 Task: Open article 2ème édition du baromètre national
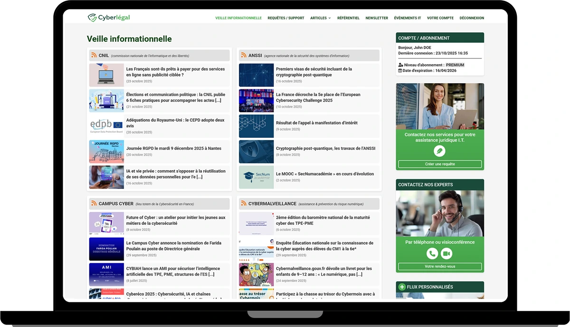click(x=324, y=221)
